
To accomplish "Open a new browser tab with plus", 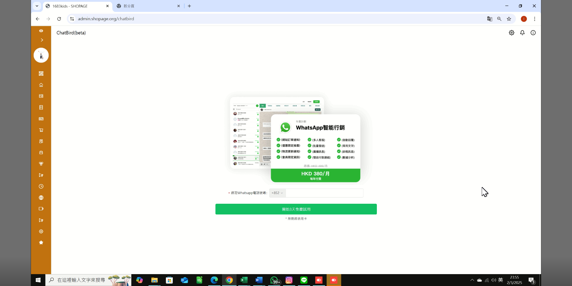I will pos(189,6).
